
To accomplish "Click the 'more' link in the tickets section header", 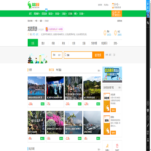I will pyautogui.click(x=99, y=70).
